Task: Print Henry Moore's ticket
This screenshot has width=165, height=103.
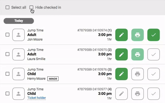Action: click(x=137, y=74)
